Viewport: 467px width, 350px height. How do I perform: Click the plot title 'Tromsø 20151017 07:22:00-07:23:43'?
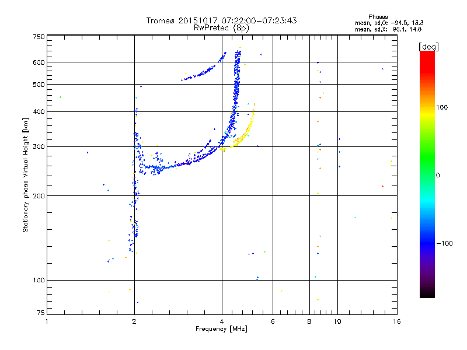point(221,20)
